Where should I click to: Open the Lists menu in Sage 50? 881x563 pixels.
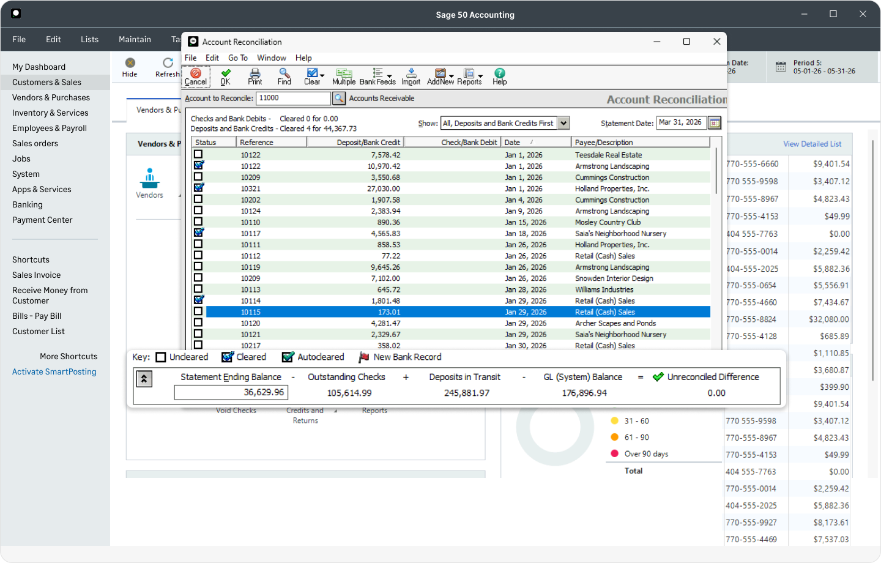(x=89, y=39)
